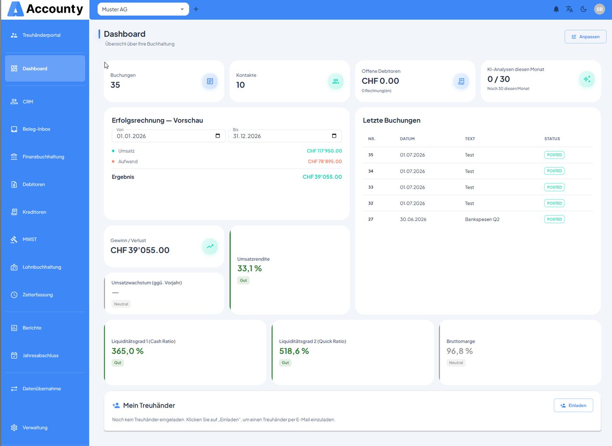Open the SB user avatar menu

599,9
